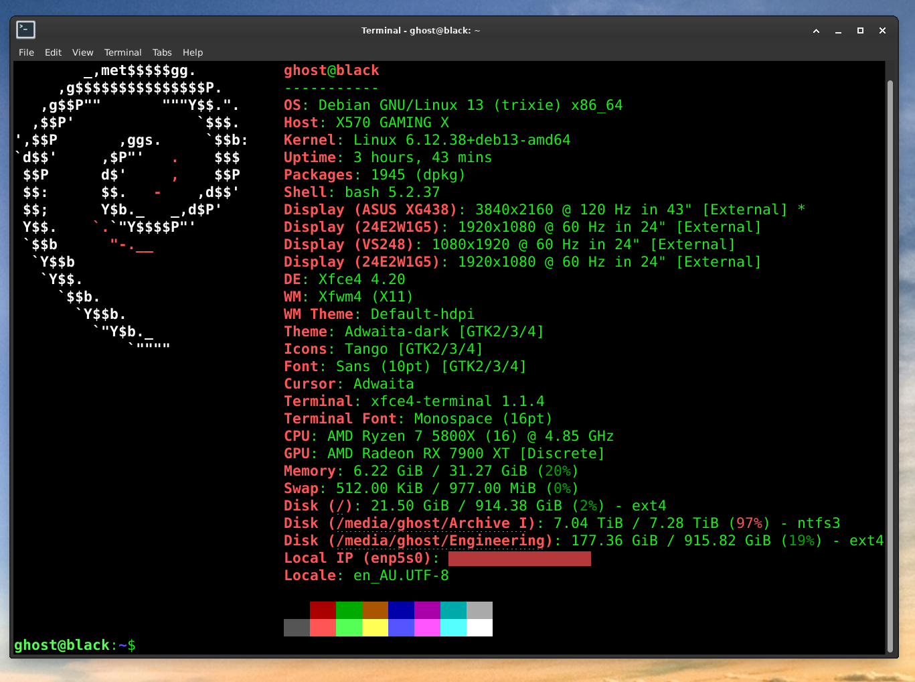
Task: Click the dark red color block
Action: [x=323, y=610]
